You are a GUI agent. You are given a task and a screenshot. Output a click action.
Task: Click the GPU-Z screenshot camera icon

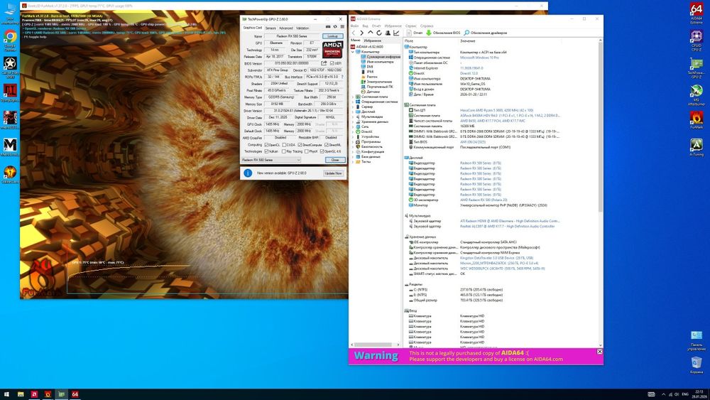point(328,27)
